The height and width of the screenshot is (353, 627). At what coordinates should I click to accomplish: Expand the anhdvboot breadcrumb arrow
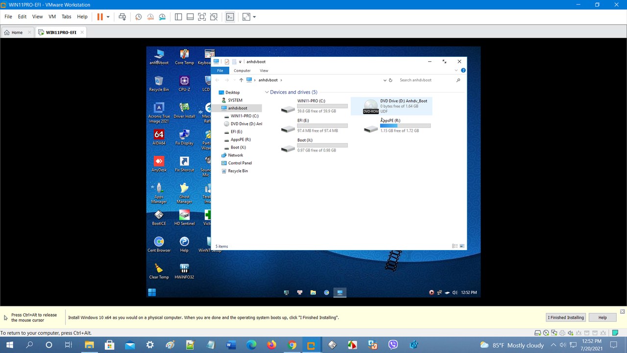click(x=281, y=80)
